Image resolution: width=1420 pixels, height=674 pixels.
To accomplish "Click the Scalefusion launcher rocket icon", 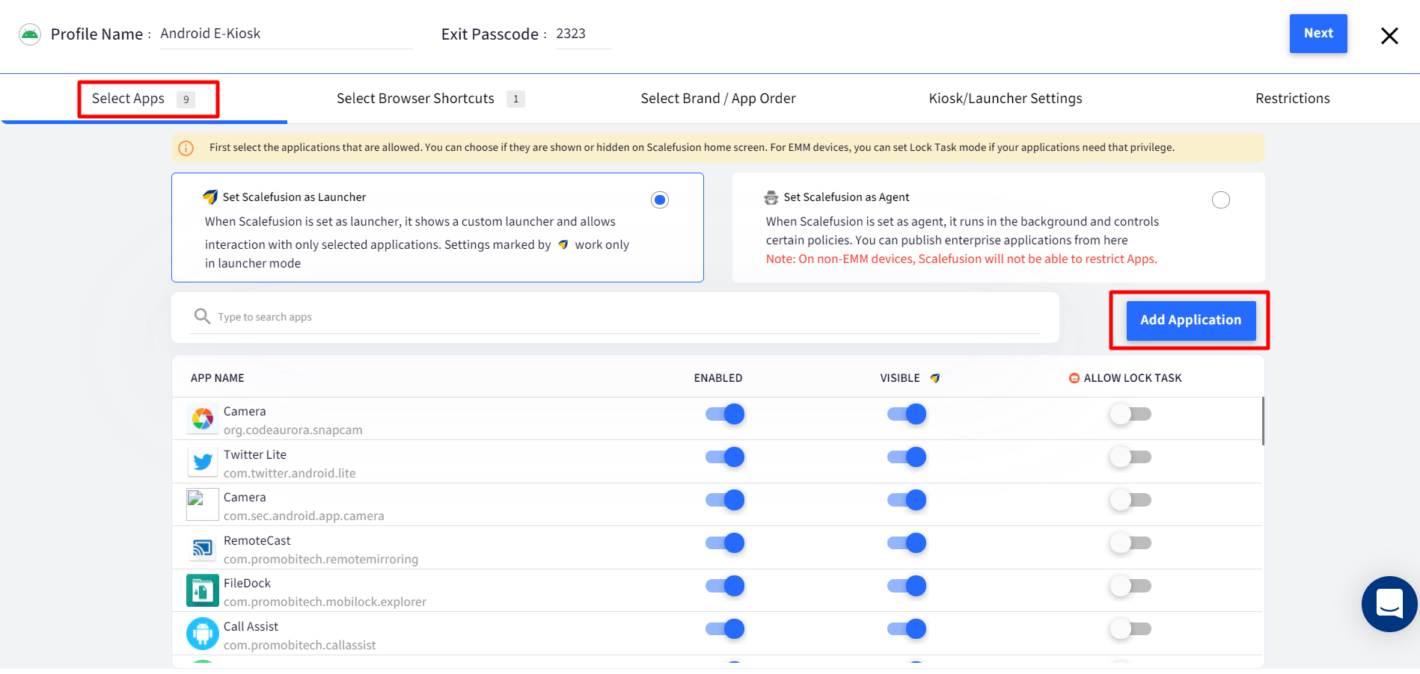I will click(x=210, y=197).
